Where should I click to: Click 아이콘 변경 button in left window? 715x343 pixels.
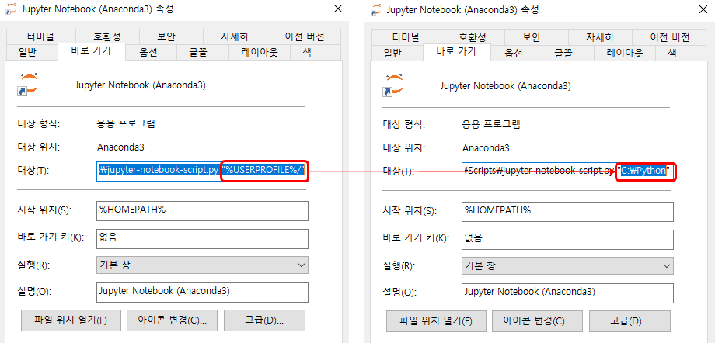click(172, 320)
